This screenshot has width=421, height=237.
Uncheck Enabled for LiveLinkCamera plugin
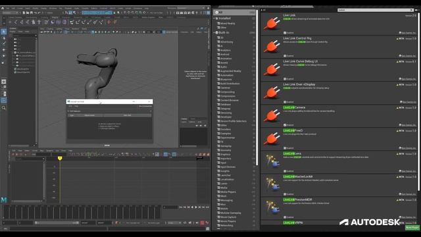click(x=285, y=125)
